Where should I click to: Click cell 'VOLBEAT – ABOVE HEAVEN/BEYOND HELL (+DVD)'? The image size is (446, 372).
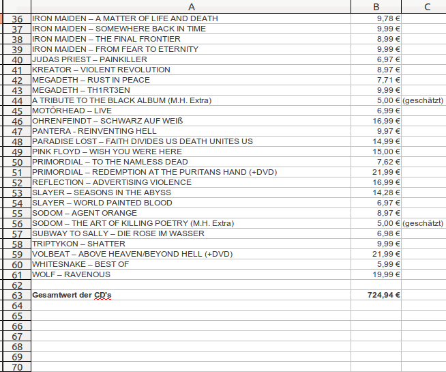[x=191, y=255]
